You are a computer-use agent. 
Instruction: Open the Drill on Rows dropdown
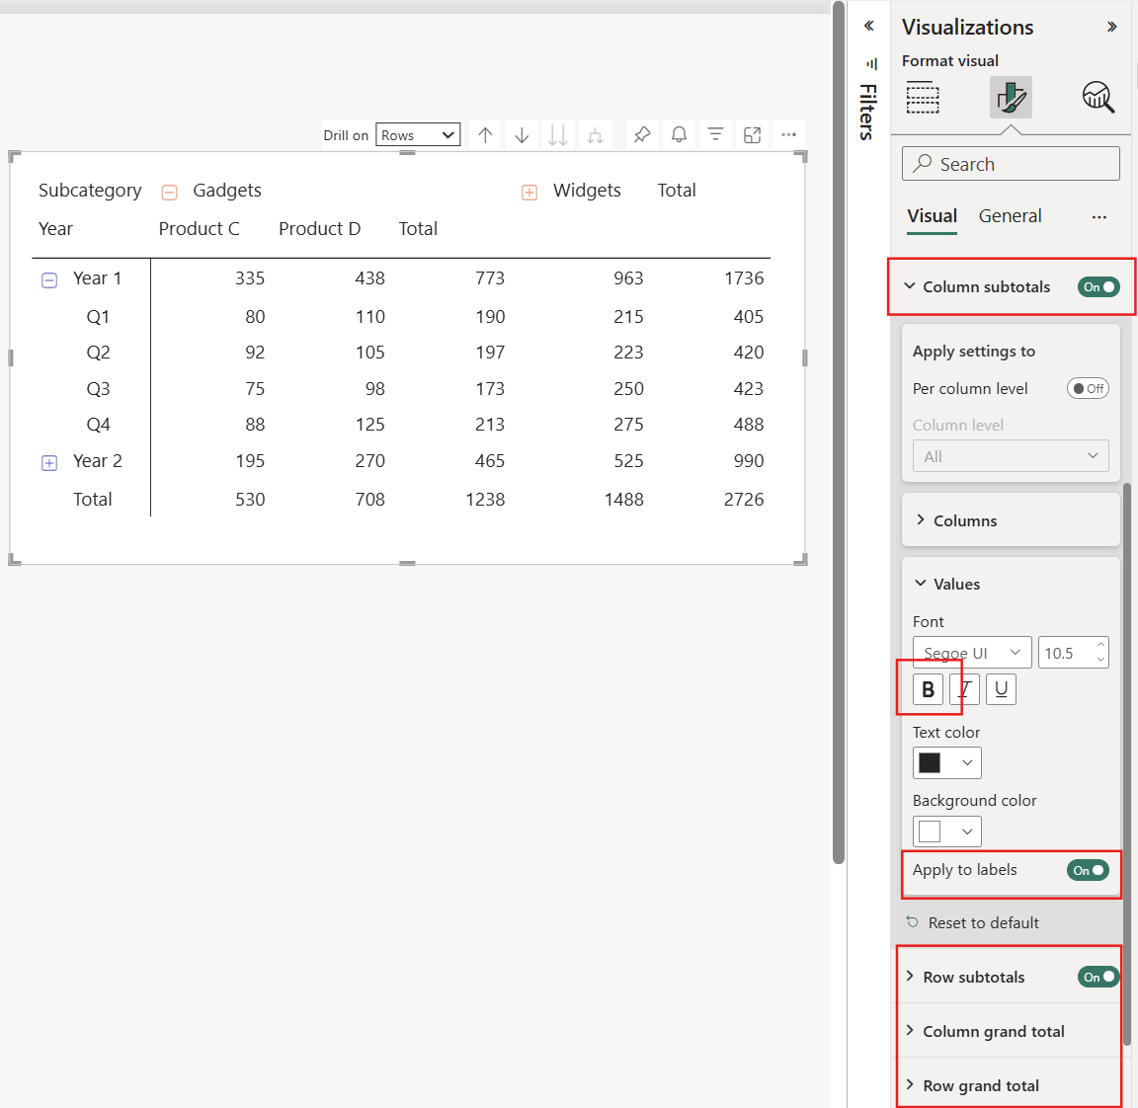[418, 135]
